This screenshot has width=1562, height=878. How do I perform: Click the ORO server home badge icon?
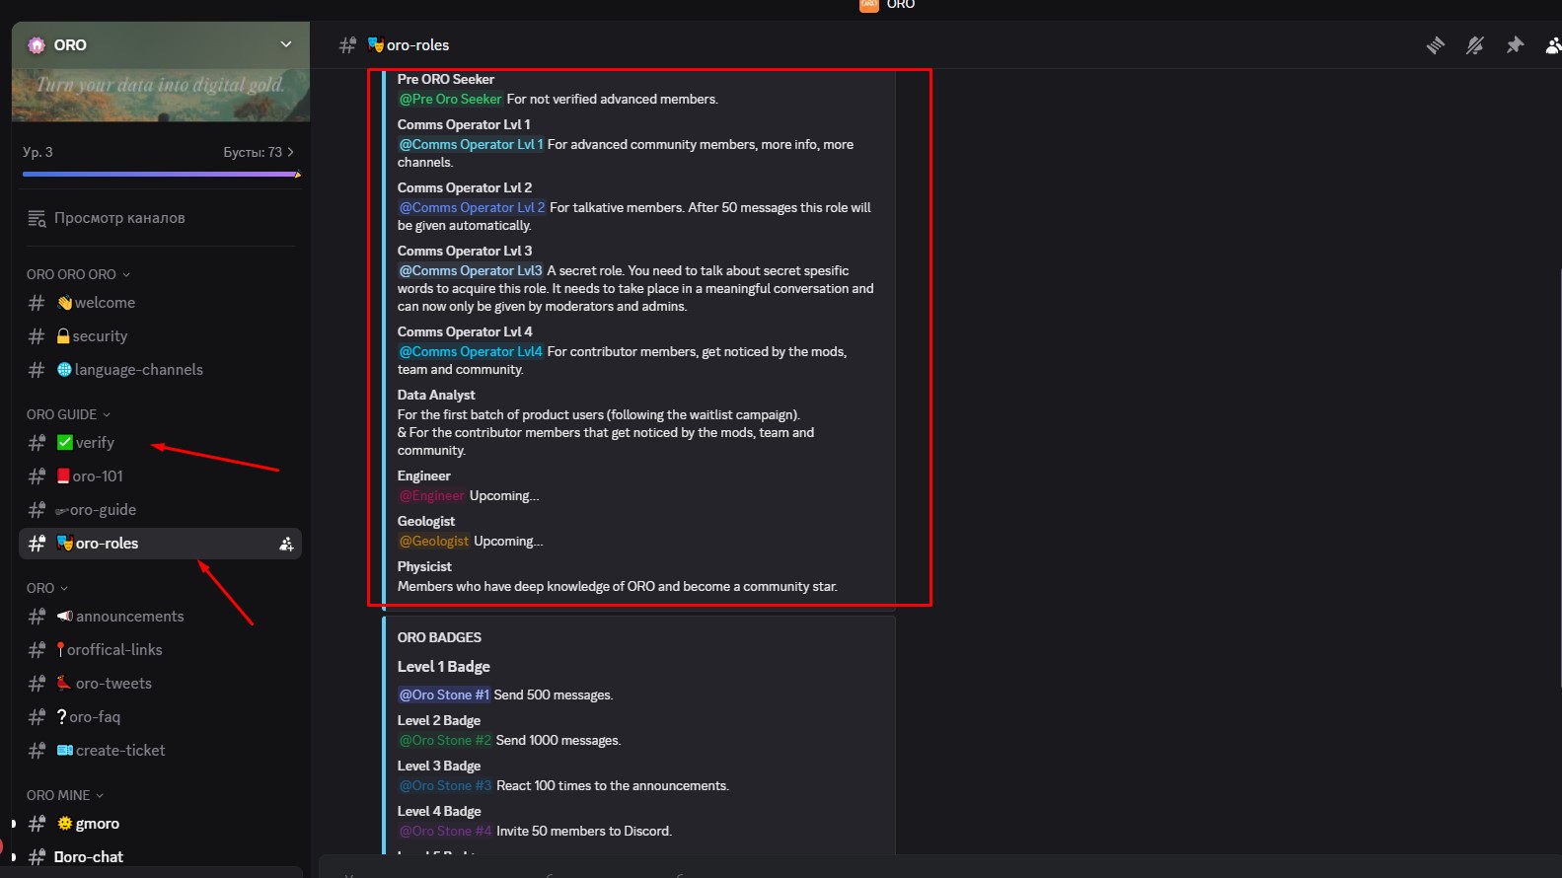pyautogui.click(x=37, y=45)
